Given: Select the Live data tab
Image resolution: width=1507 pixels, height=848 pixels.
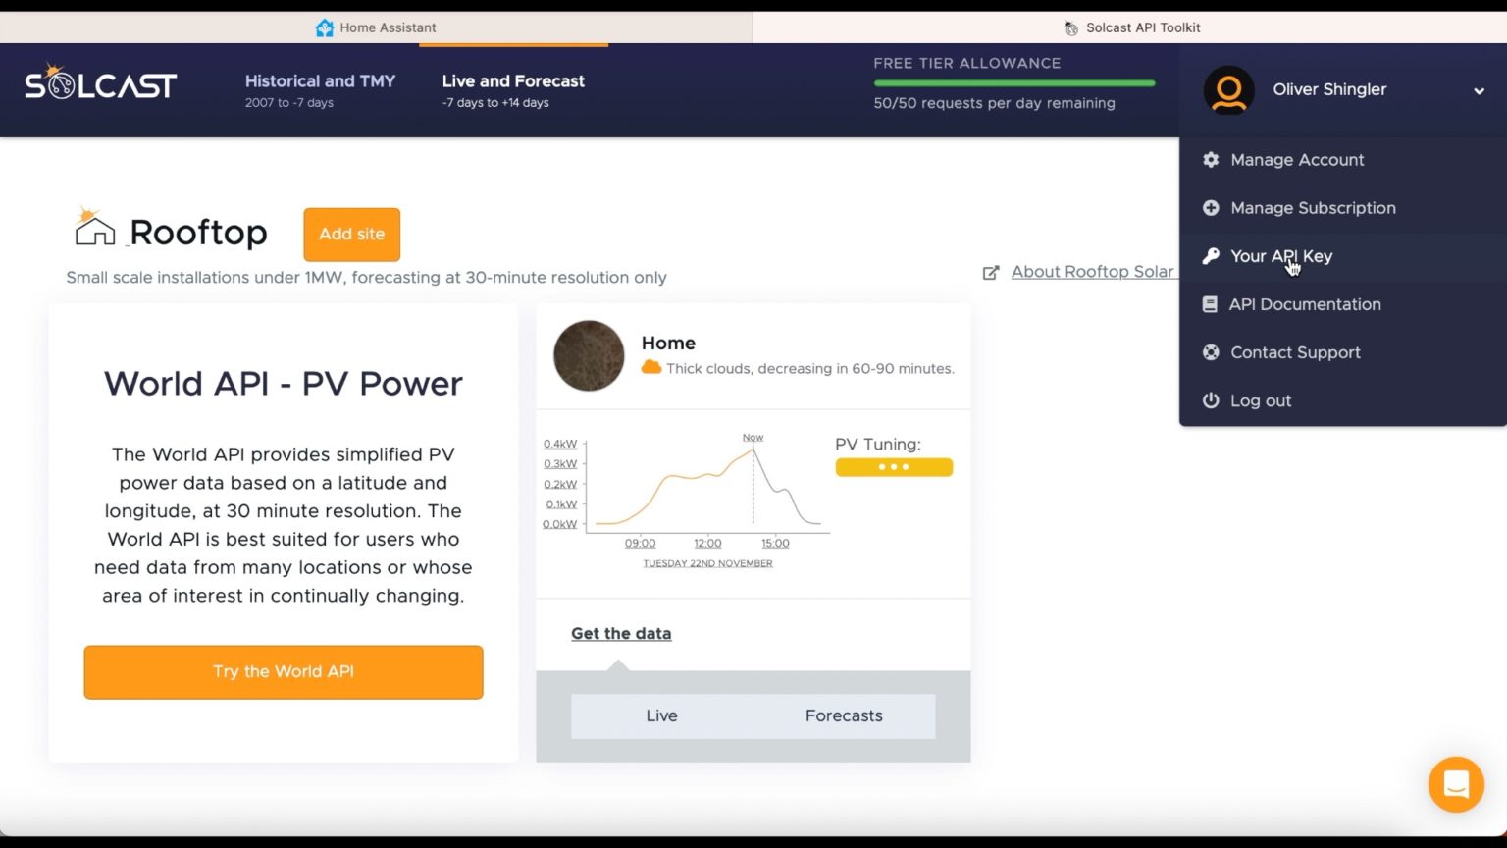Looking at the screenshot, I should coord(661,715).
